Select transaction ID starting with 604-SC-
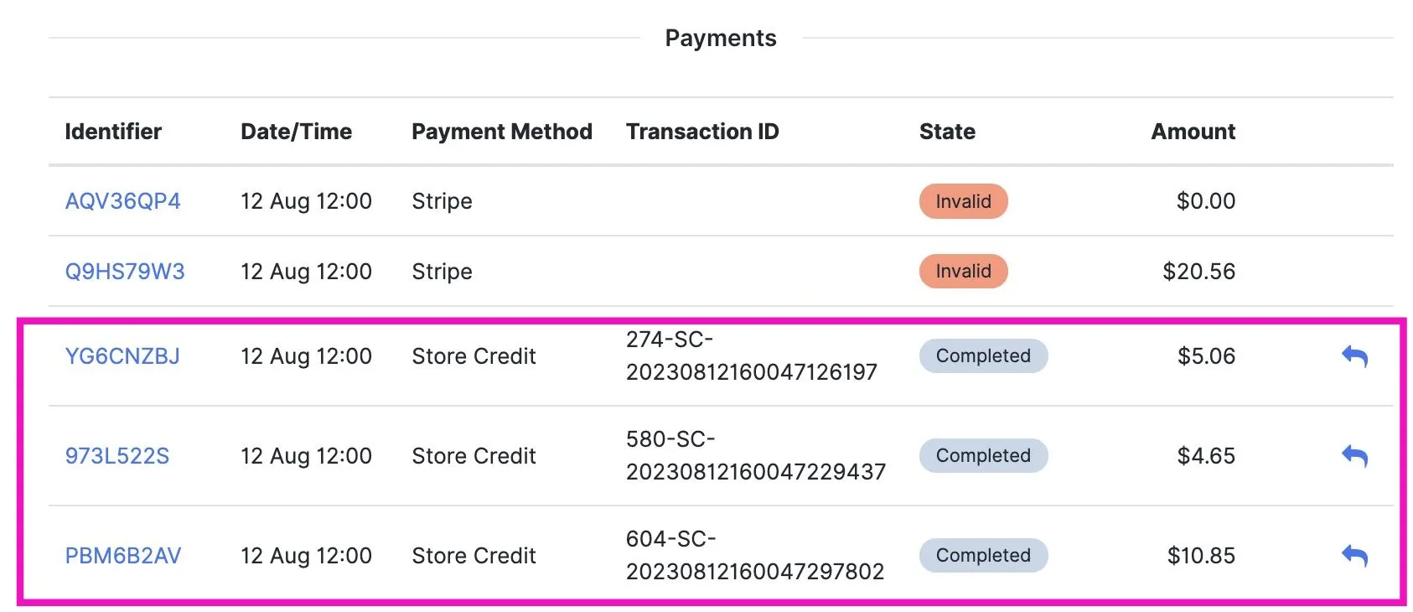Screen dimensions: 1413x612 [x=755, y=556]
